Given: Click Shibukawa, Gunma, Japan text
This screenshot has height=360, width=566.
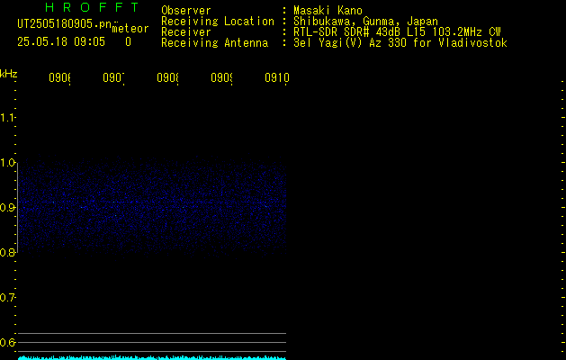Looking at the screenshot, I should pyautogui.click(x=365, y=22).
